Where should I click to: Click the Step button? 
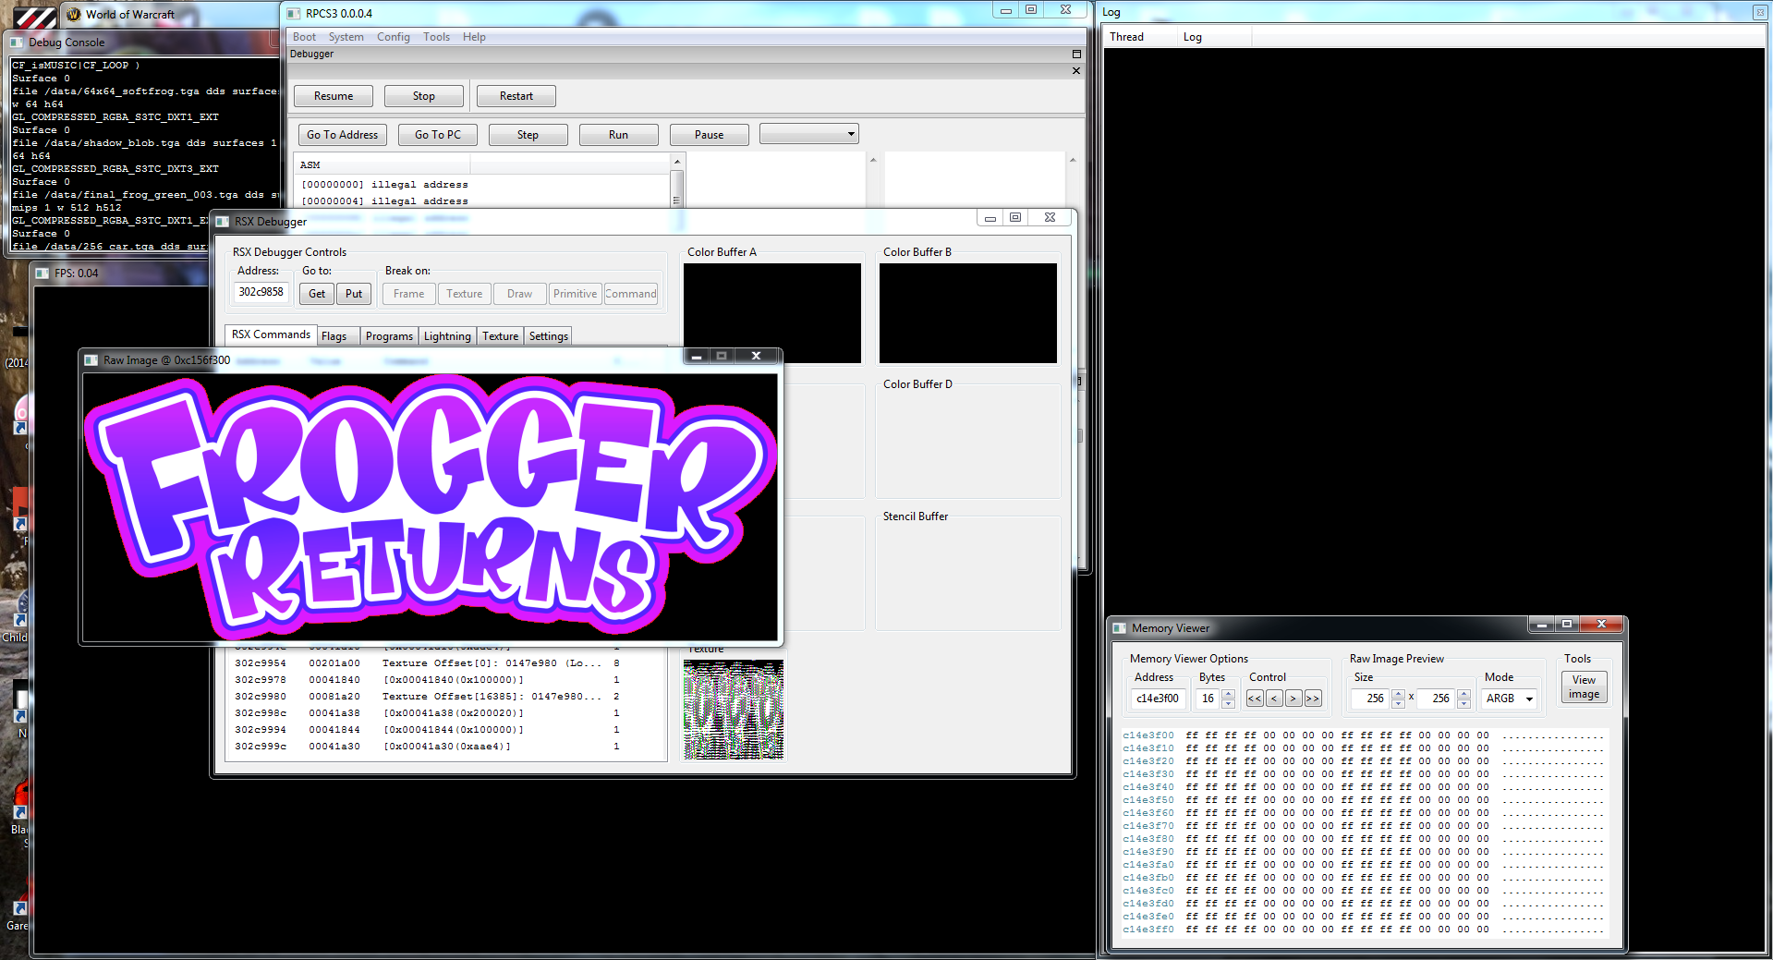(528, 135)
